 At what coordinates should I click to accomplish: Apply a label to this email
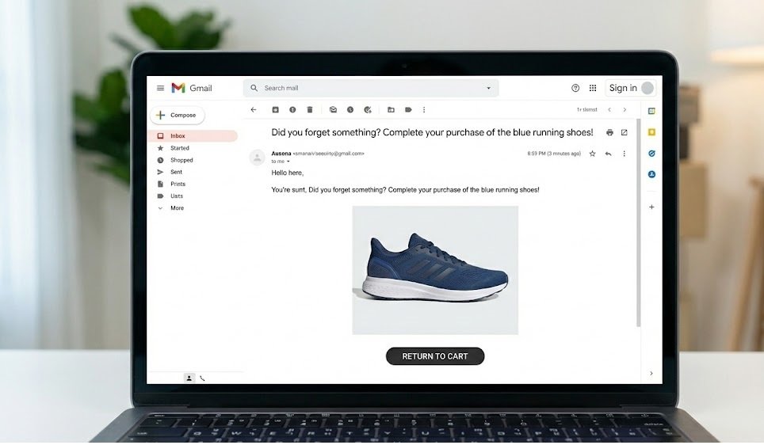408,110
